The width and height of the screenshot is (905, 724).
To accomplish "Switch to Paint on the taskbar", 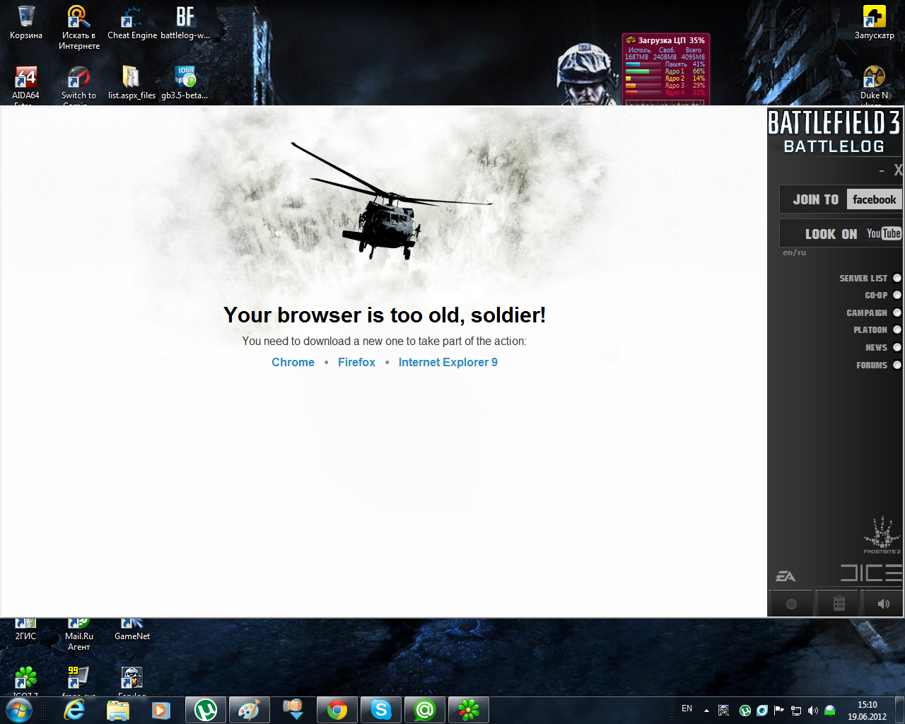I will pyautogui.click(x=249, y=710).
